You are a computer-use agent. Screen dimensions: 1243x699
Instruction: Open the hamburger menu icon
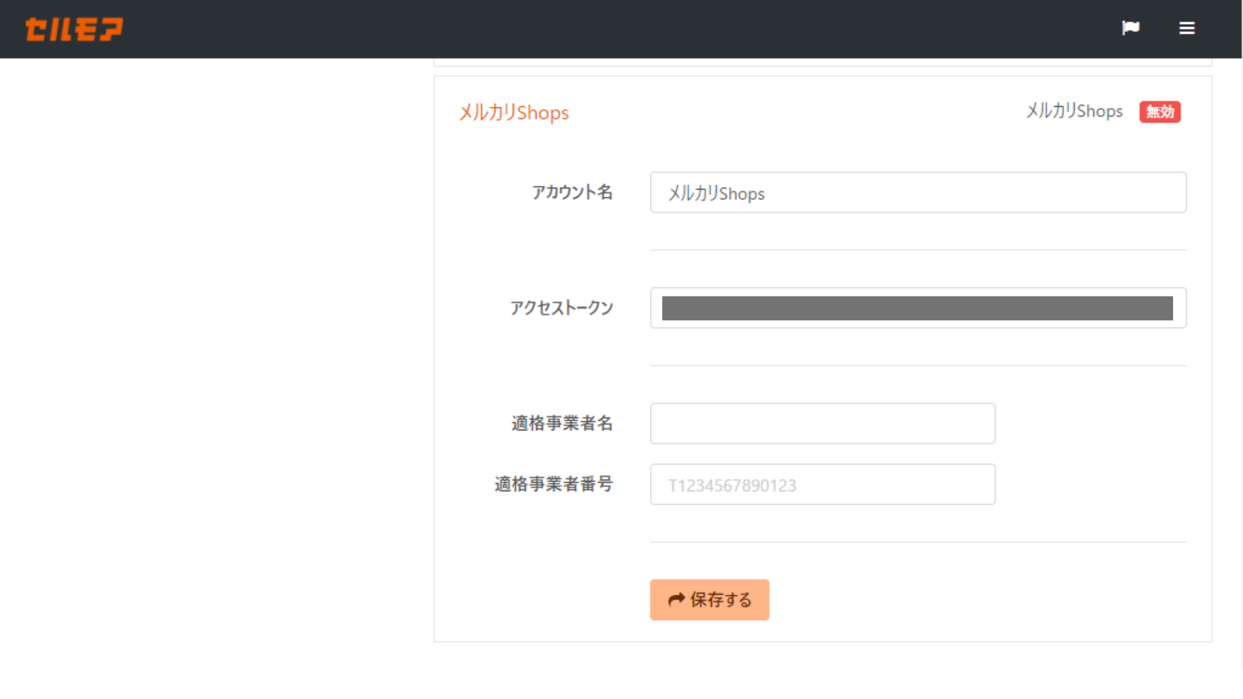[x=1187, y=28]
